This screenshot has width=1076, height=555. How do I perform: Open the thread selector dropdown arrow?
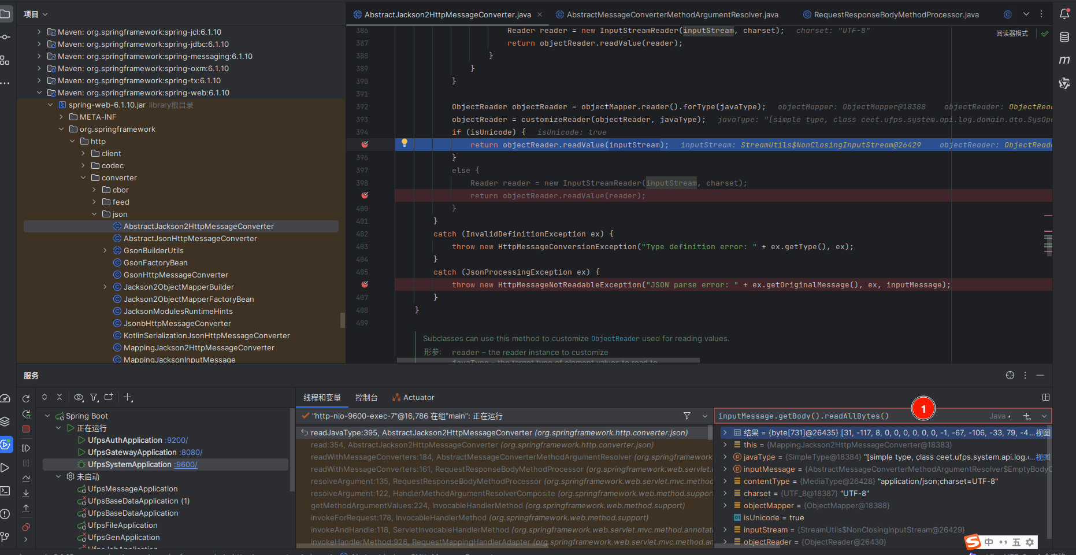pyautogui.click(x=705, y=416)
